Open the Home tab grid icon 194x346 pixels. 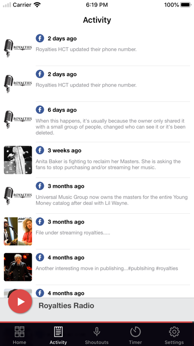19,332
